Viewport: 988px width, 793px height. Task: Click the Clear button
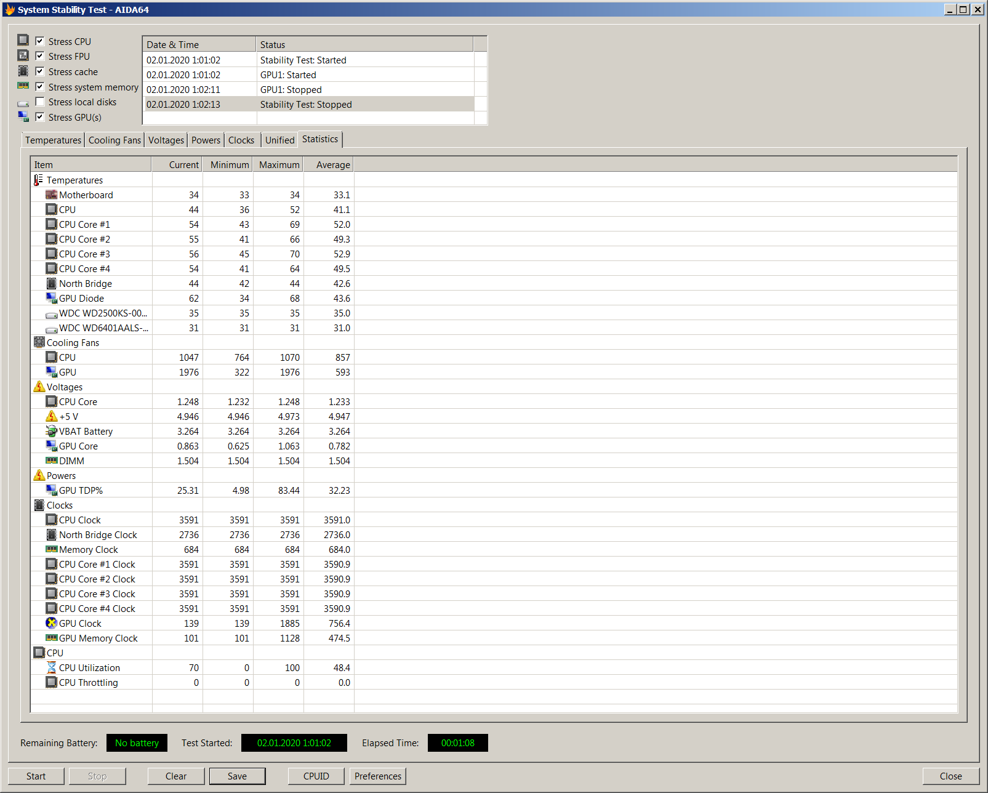tap(176, 776)
